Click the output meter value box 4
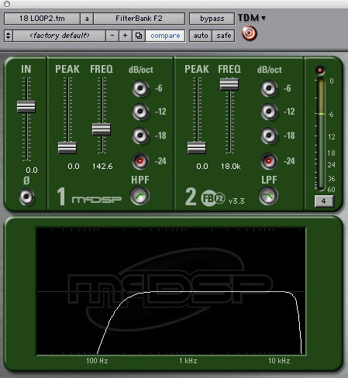Image resolution: width=348 pixels, height=378 pixels. tap(324, 201)
